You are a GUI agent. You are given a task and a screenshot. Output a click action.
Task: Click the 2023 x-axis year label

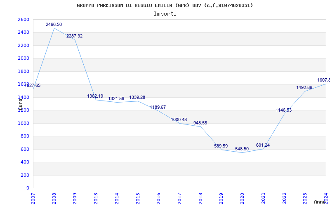coord(305,198)
